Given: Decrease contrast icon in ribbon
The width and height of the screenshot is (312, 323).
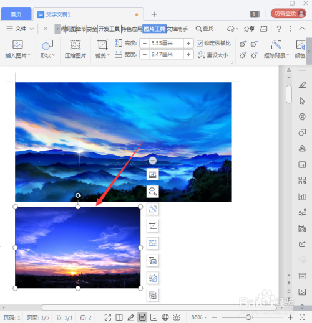Looking at the screenshot, I should 254,44.
